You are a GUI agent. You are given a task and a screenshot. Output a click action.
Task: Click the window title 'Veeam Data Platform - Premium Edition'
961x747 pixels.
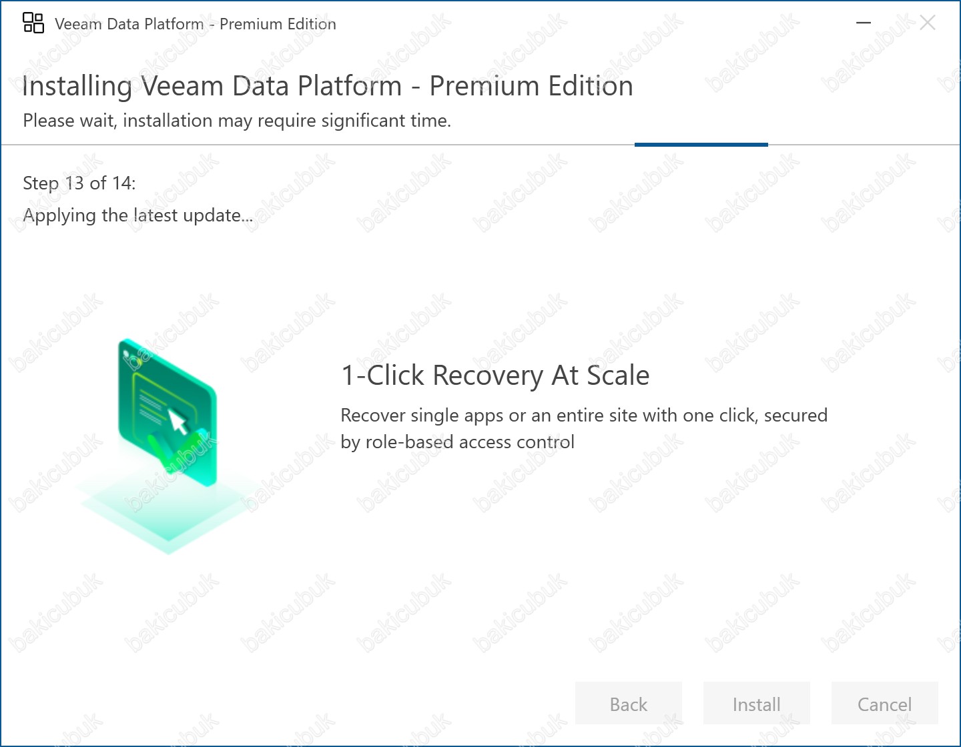tap(196, 24)
